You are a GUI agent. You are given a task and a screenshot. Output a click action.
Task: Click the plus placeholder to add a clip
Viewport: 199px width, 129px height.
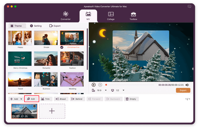click(x=52, y=111)
